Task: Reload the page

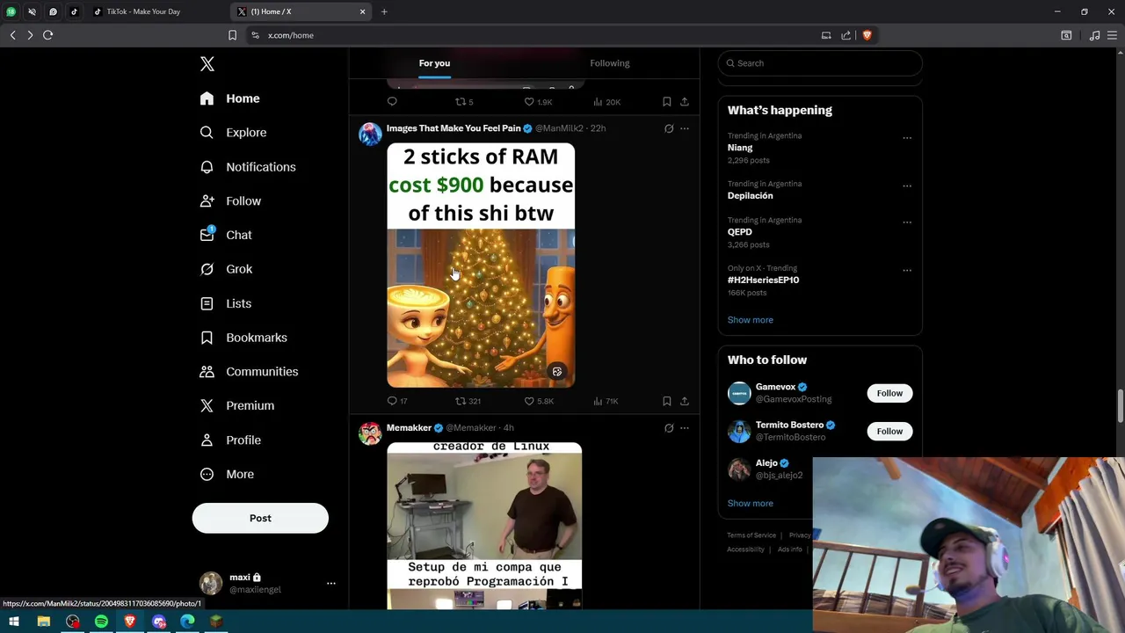Action: point(48,35)
